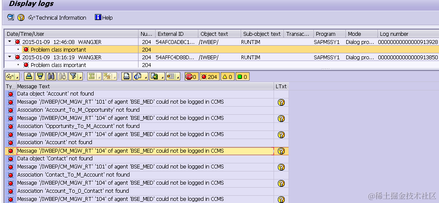Open Technical Information
This screenshot has width=439, height=203.
57,17
